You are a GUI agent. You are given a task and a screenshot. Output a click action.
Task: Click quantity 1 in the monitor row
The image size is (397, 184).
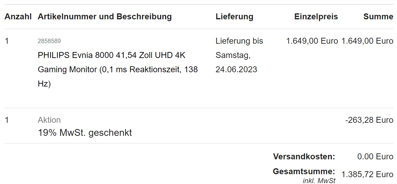tap(7, 41)
